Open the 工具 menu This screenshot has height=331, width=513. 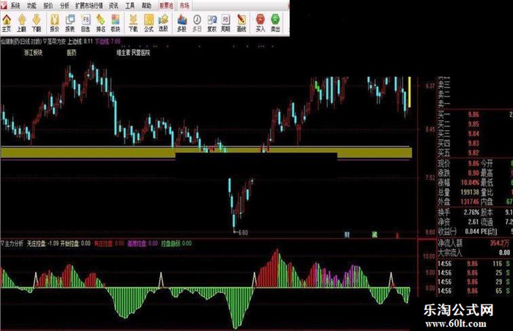coord(130,5)
